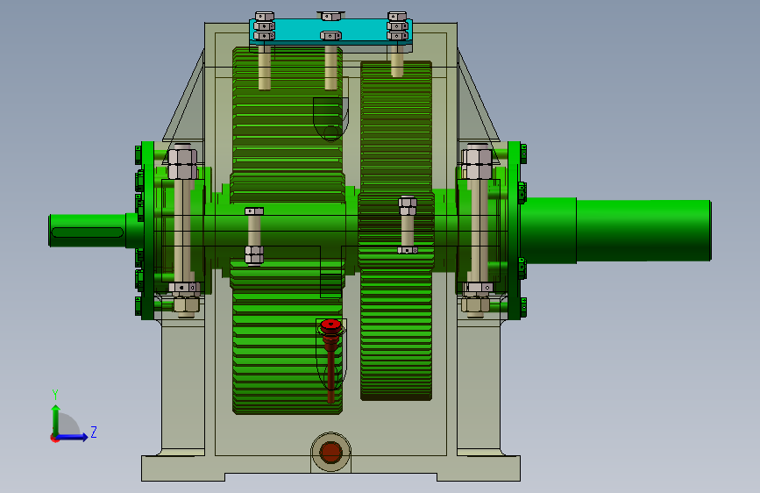
Task: Select the U-shaped oil gauge outline on the upper gear
Action: click(x=330, y=119)
